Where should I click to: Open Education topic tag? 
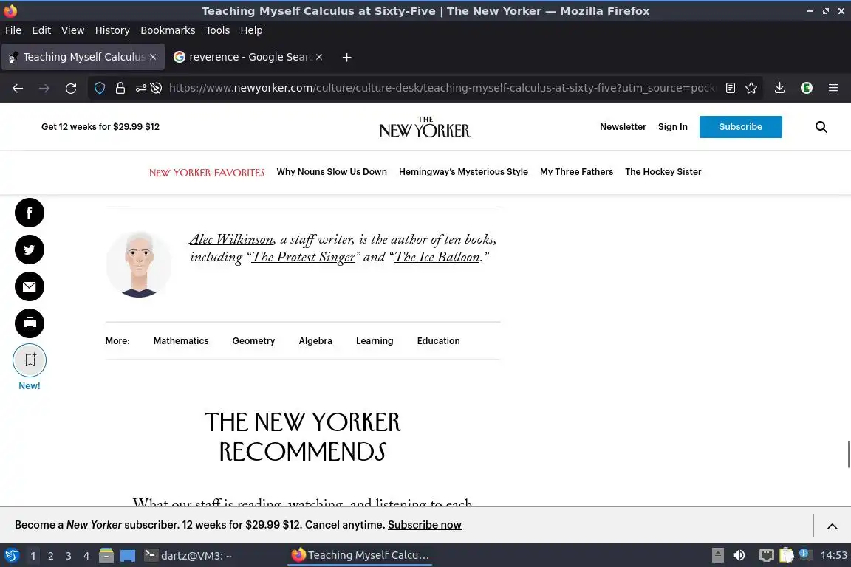point(438,341)
